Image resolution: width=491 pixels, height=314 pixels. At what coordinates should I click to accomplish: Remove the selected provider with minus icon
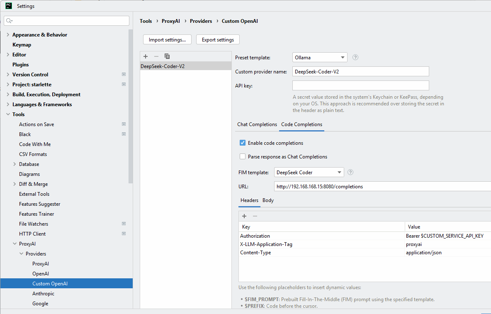(x=156, y=56)
